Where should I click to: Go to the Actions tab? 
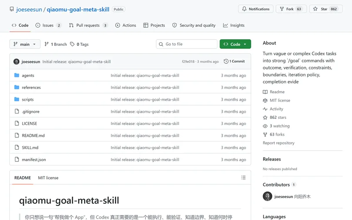(126, 26)
